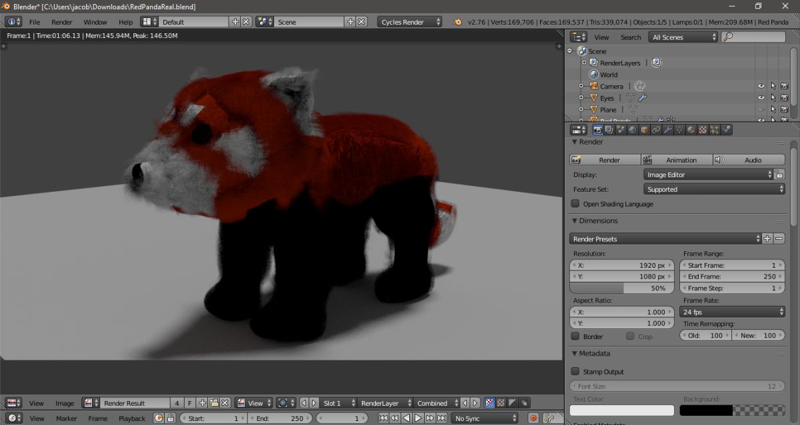The image size is (800, 425).
Task: Open the Object Data mesh properties tab
Action: pos(679,130)
